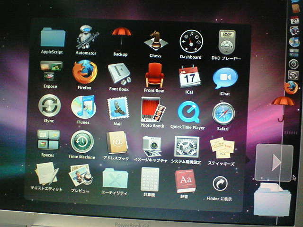303x227 pixels.
Task: Open 辞書 dictionary app
Action: pyautogui.click(x=185, y=181)
